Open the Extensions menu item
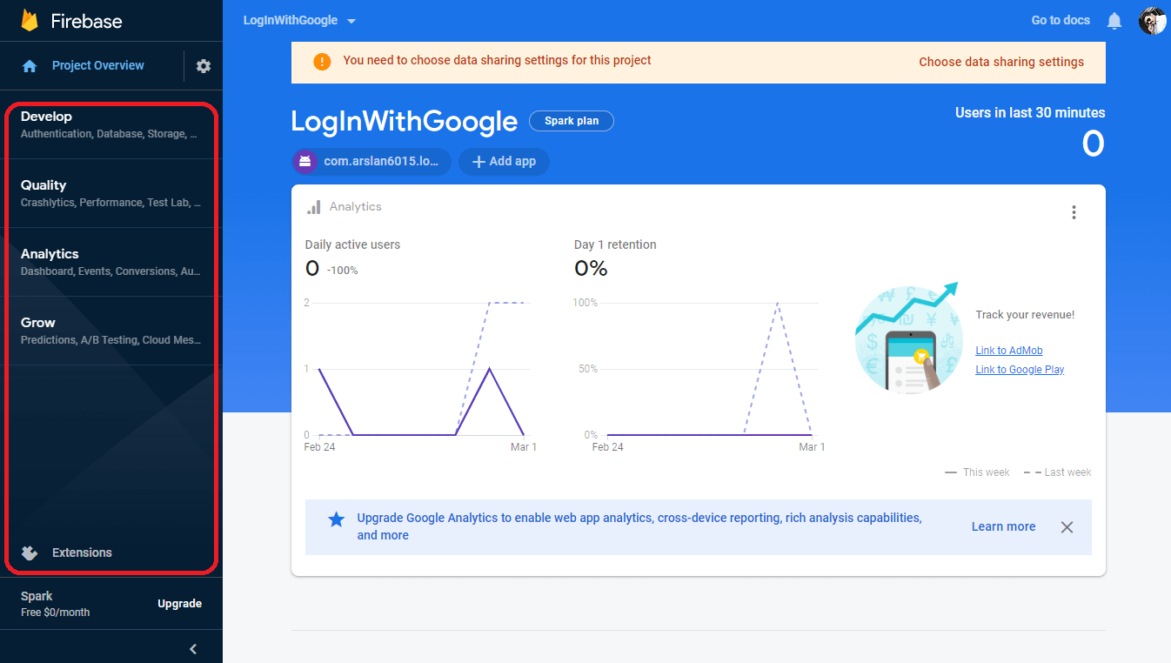The width and height of the screenshot is (1171, 663). [x=82, y=552]
